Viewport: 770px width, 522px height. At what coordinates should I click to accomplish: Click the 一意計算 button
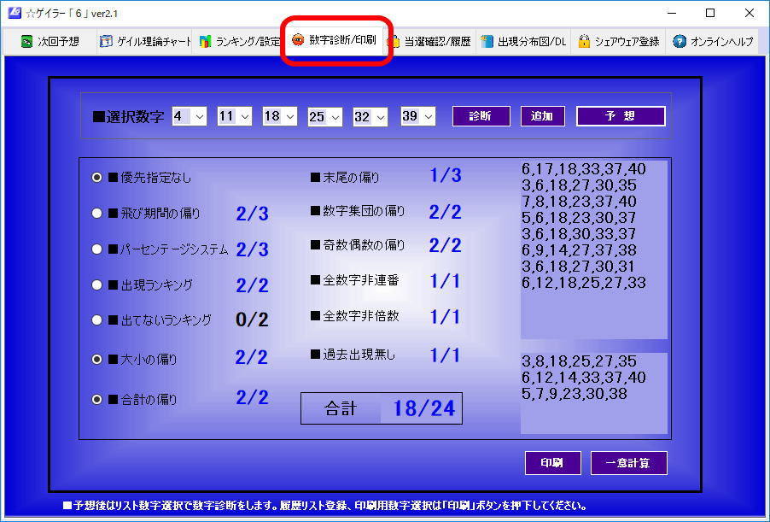coord(629,462)
